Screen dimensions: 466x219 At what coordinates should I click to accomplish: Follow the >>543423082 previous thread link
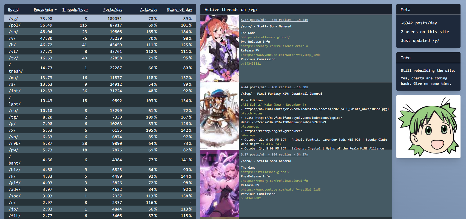click(x=251, y=198)
